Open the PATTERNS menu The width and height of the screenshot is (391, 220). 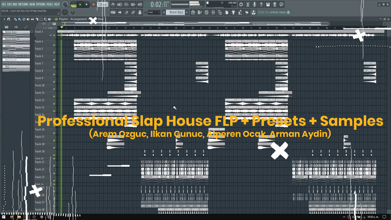coord(23,5)
